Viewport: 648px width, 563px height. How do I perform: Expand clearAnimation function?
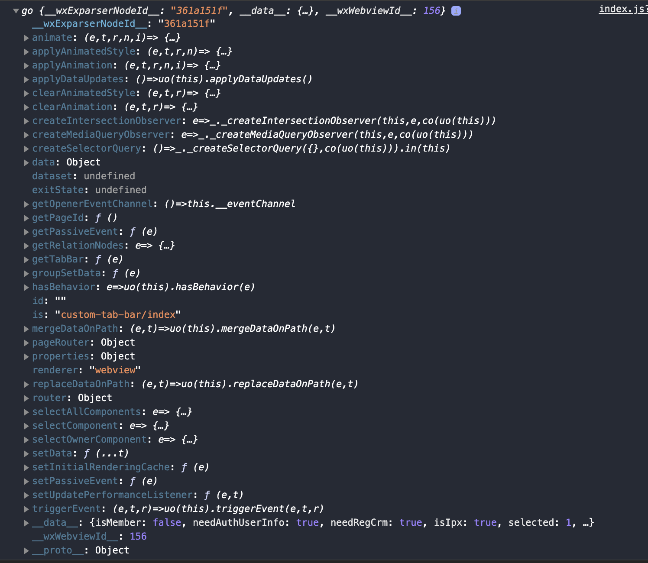coord(26,107)
